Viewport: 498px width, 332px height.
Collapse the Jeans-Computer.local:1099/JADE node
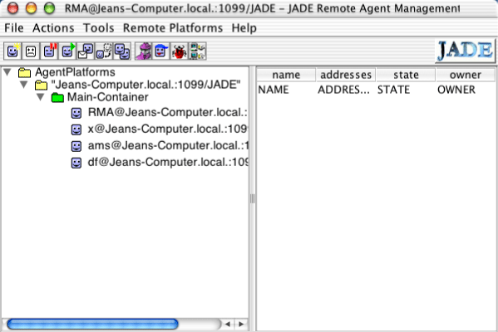click(x=24, y=85)
